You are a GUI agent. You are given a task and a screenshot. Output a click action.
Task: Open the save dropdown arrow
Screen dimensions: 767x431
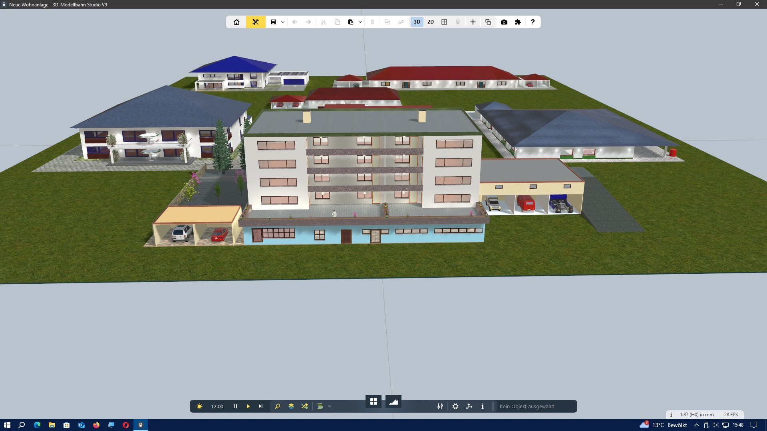pos(283,22)
